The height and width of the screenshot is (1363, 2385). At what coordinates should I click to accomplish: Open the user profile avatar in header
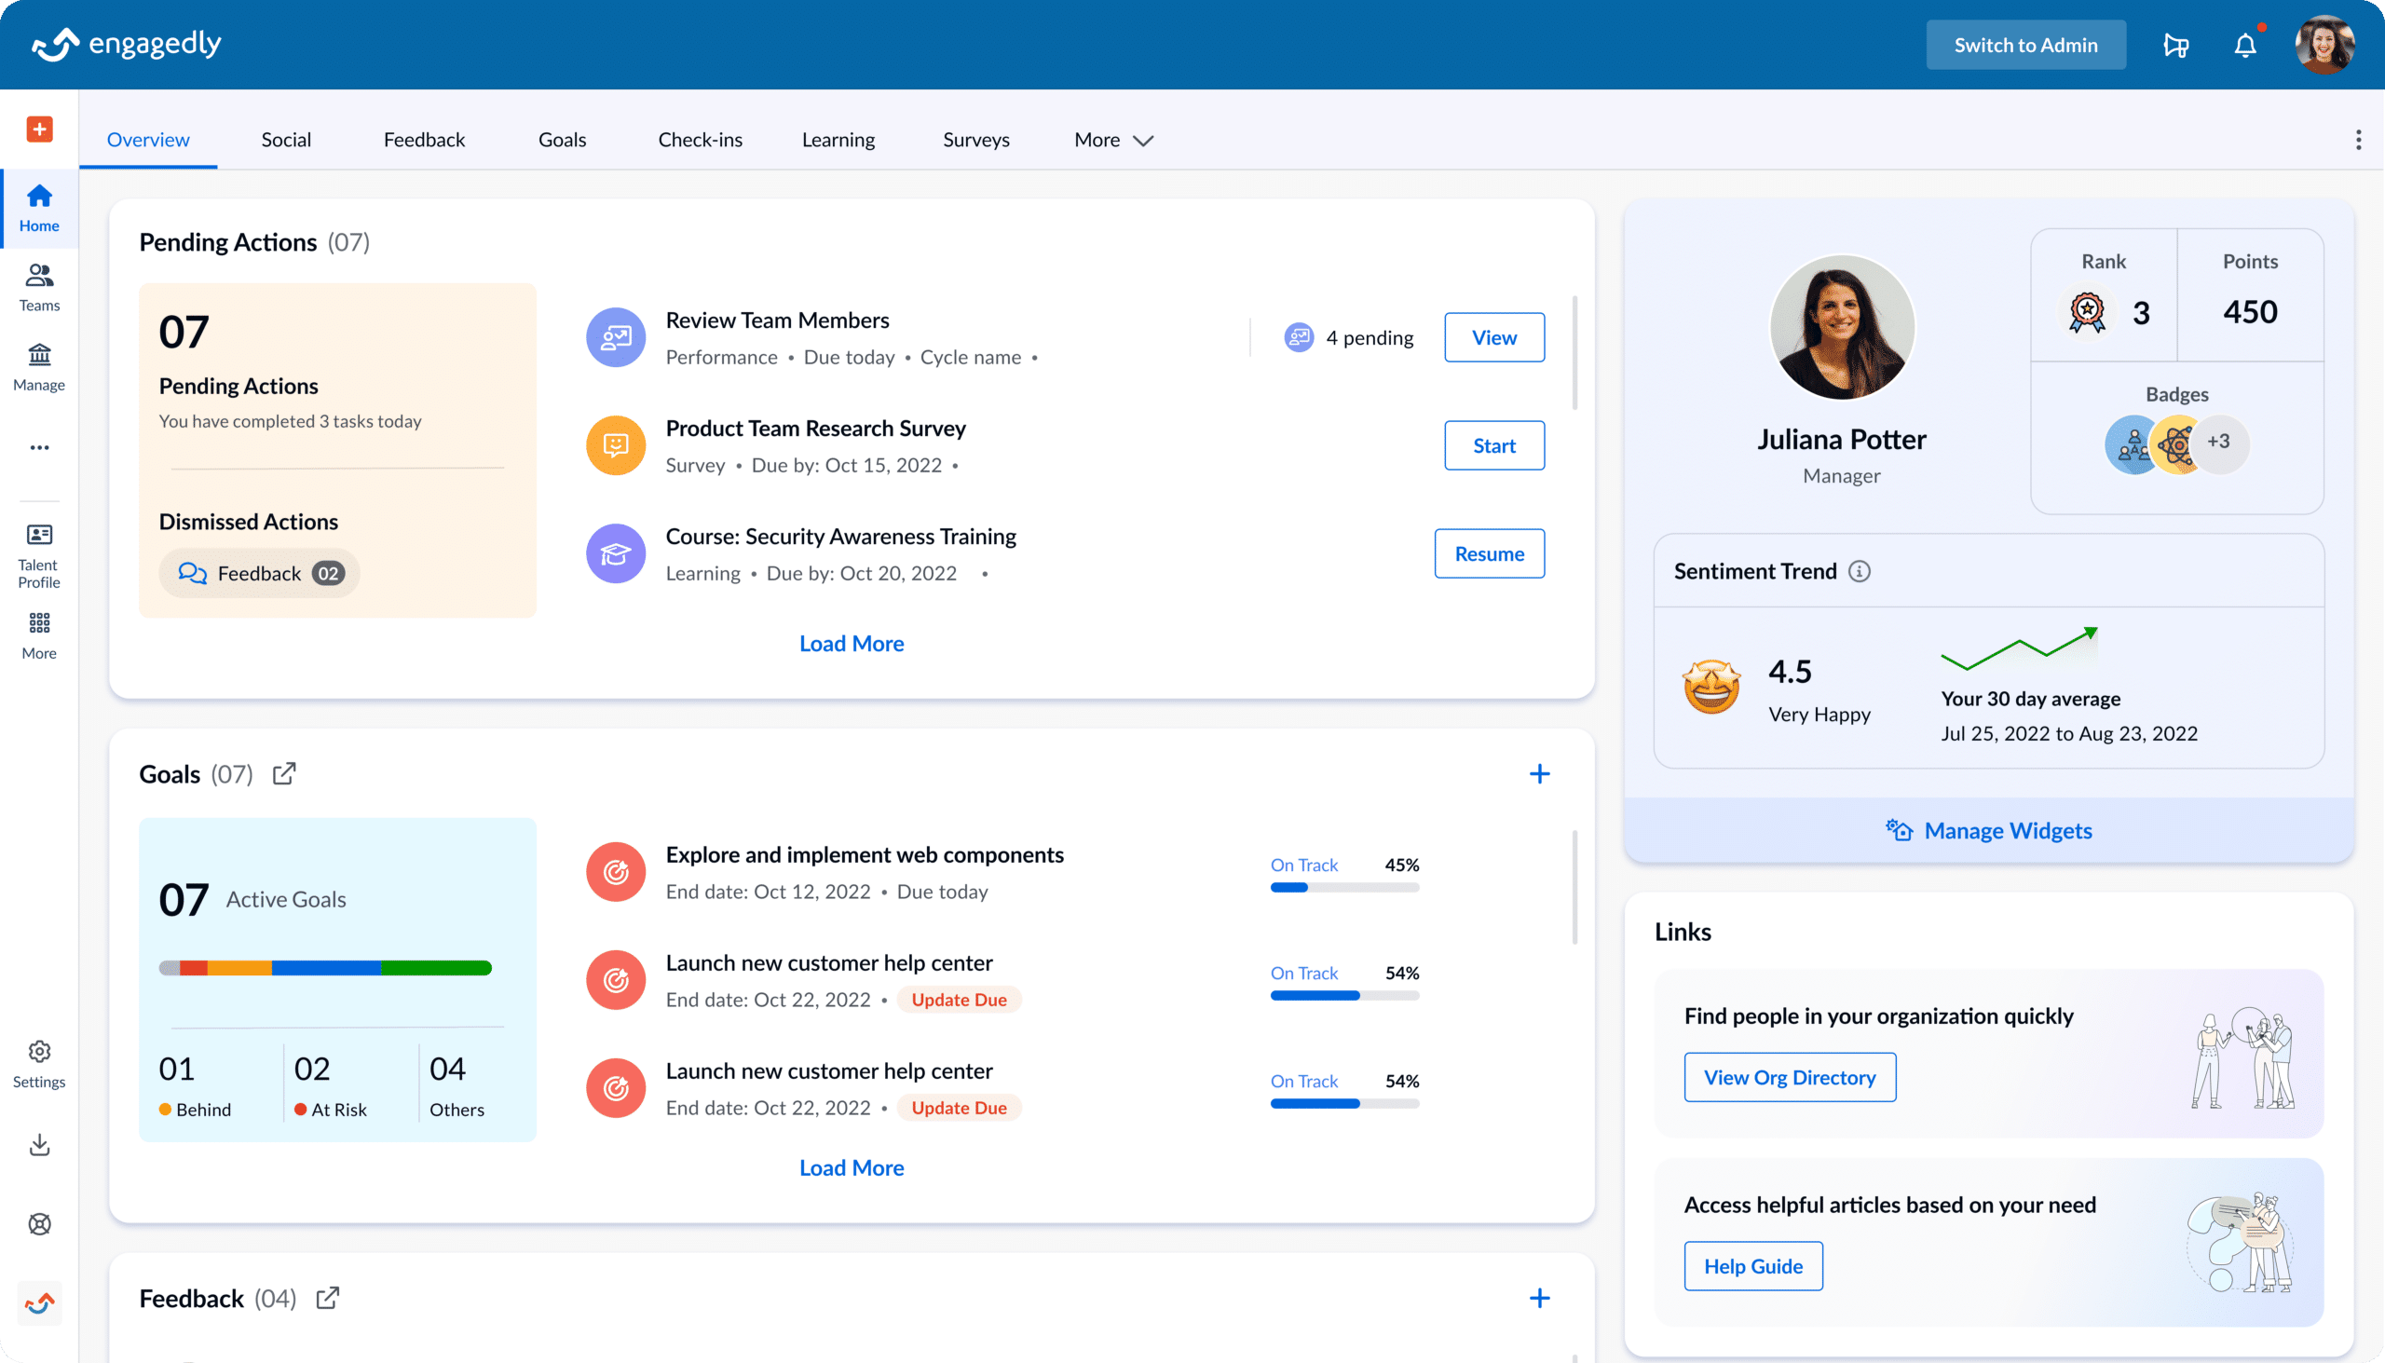pos(2324,45)
